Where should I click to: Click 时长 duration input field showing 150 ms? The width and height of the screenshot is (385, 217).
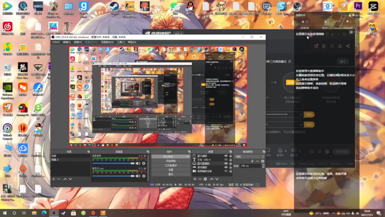pos(250,166)
